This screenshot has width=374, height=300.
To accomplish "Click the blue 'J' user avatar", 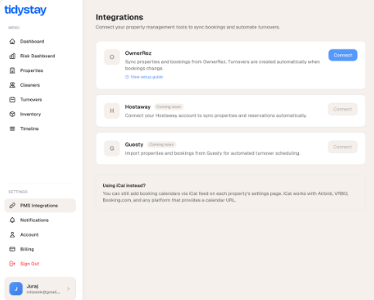I will 16,289.
